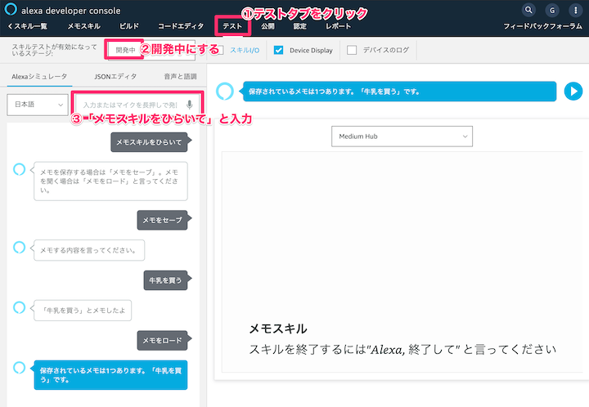The width and height of the screenshot is (589, 407).
Task: Click the response starting メモを保存する場合は
Action: 110,181
